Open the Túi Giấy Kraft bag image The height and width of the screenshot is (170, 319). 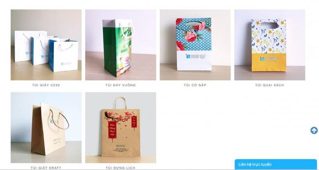click(46, 128)
